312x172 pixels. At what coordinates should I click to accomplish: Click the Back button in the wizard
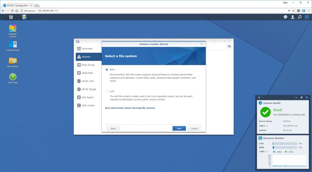(x=113, y=128)
